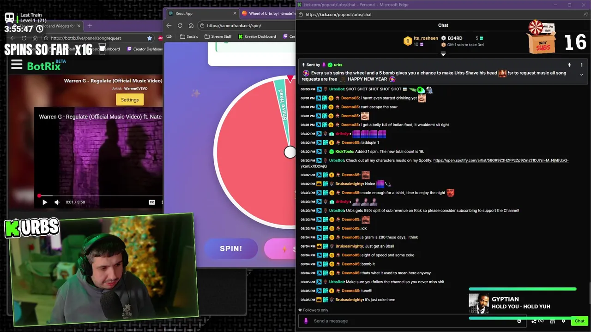591x332 pixels.
Task: Click the SPIN! button under the wheel
Action: pos(231,249)
